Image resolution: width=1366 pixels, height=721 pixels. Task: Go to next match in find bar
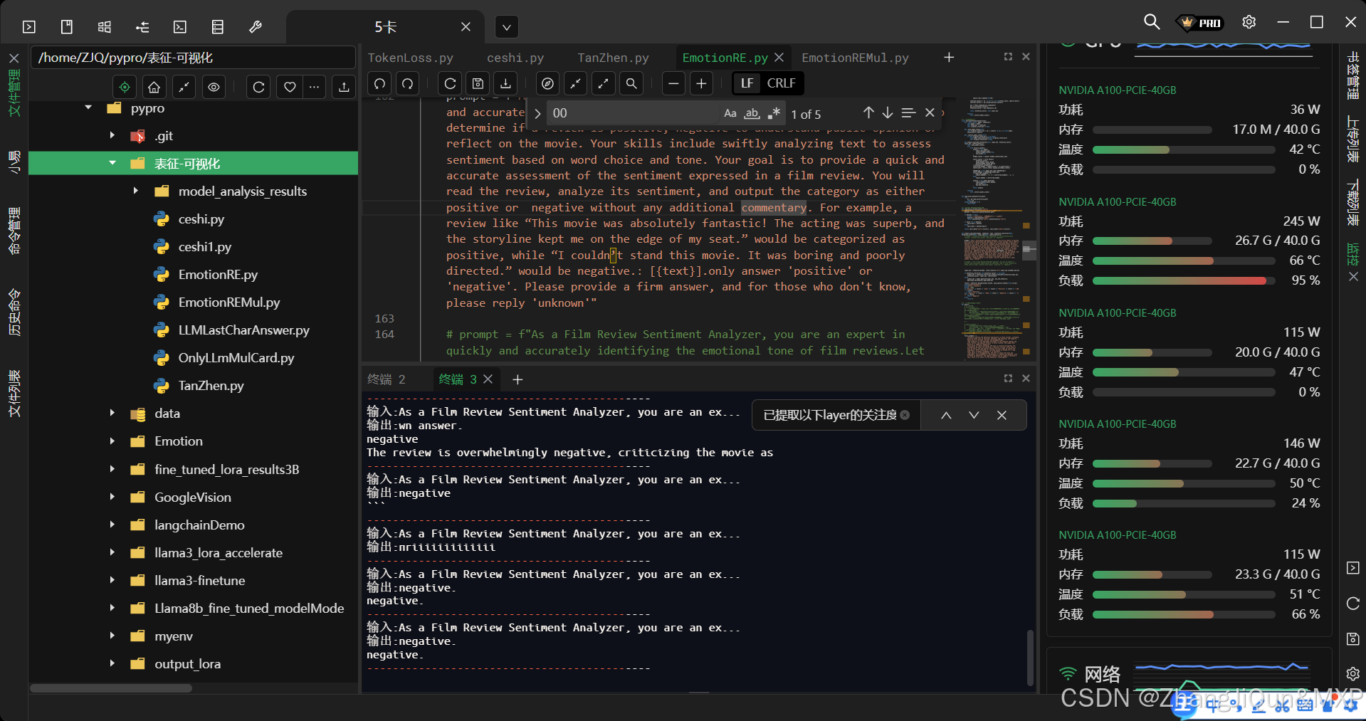point(888,112)
